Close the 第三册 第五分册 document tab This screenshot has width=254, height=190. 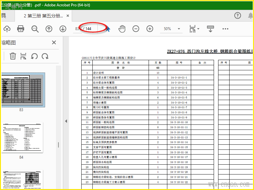pos(68,16)
